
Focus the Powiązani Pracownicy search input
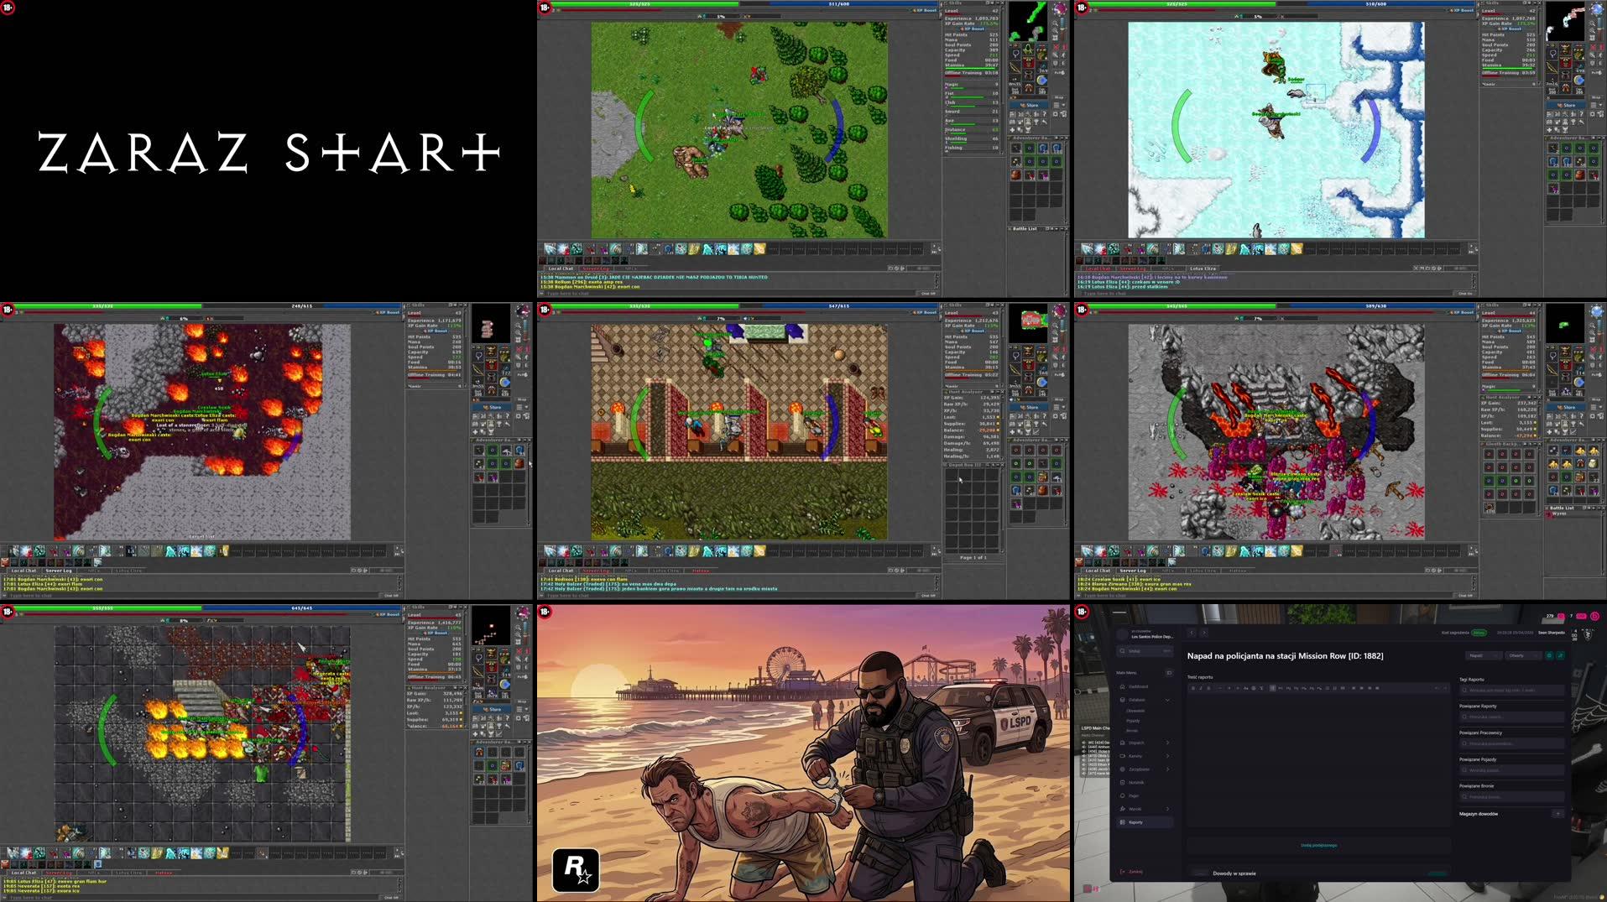pos(1511,743)
